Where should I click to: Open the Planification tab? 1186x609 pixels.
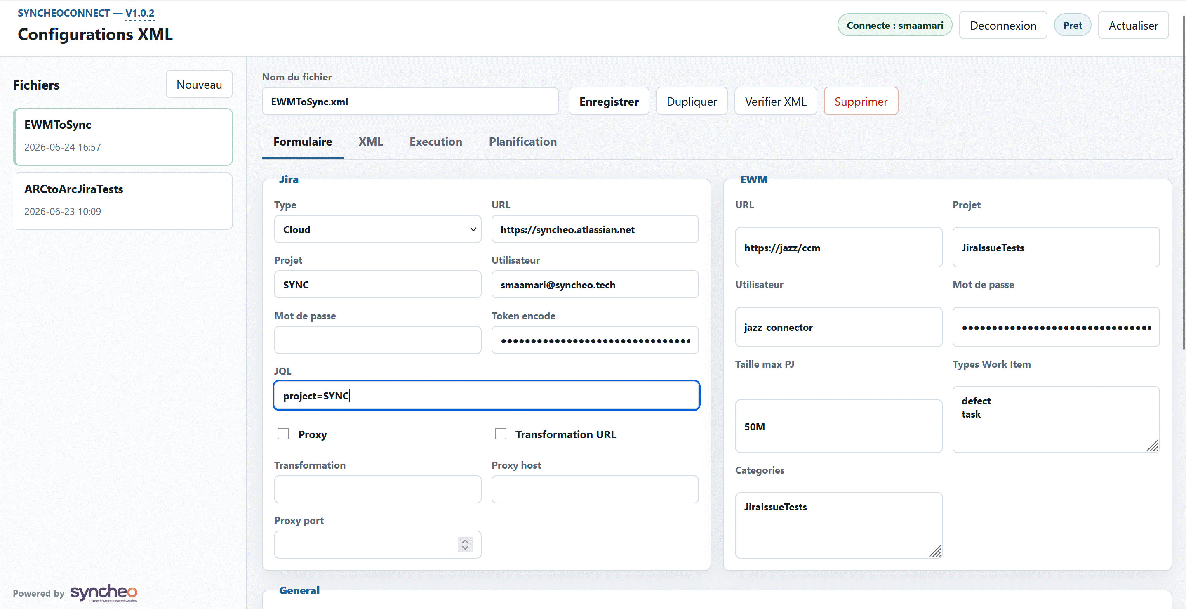(522, 142)
